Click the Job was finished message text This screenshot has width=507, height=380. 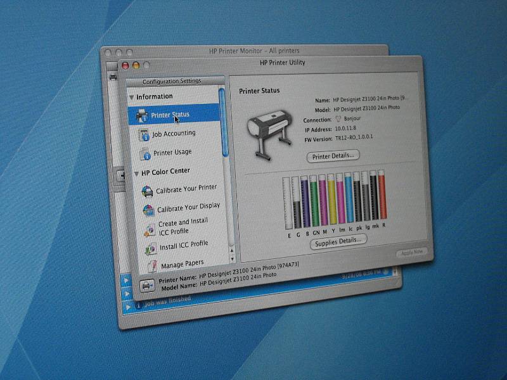pos(167,301)
